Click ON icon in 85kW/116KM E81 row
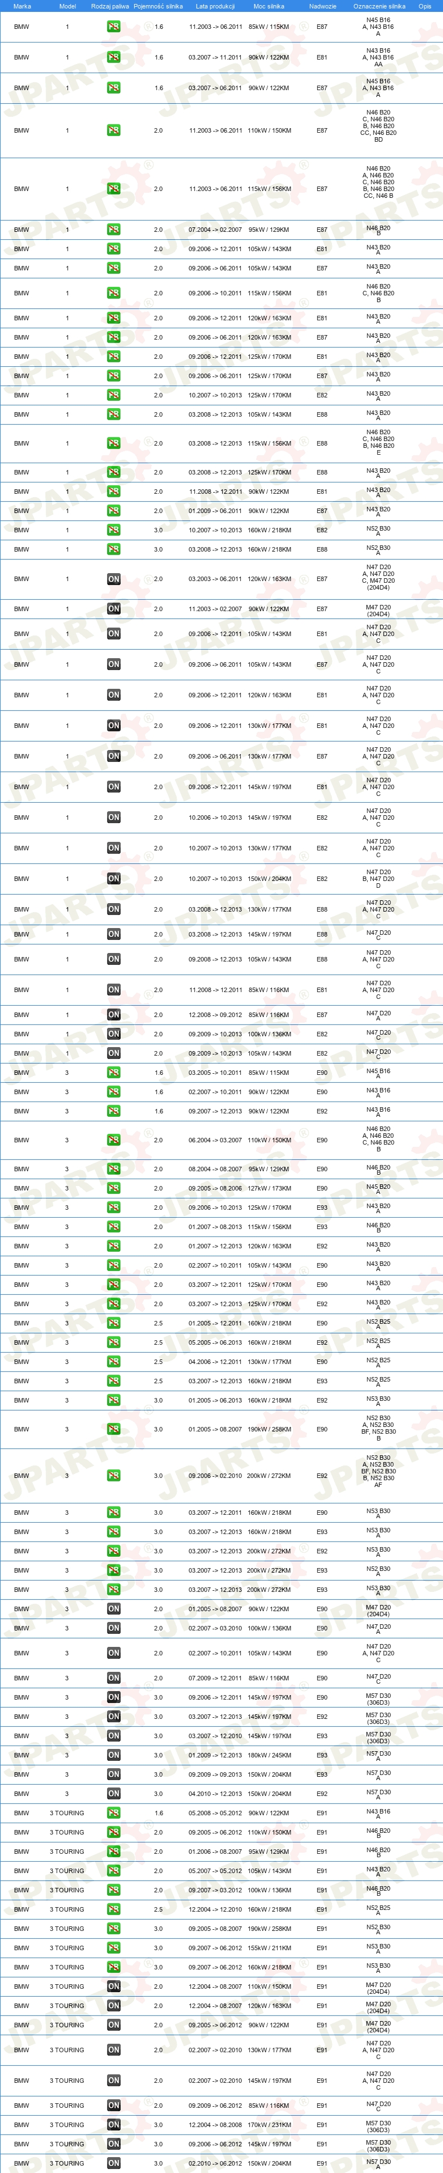This screenshot has width=443, height=2173. [x=114, y=989]
